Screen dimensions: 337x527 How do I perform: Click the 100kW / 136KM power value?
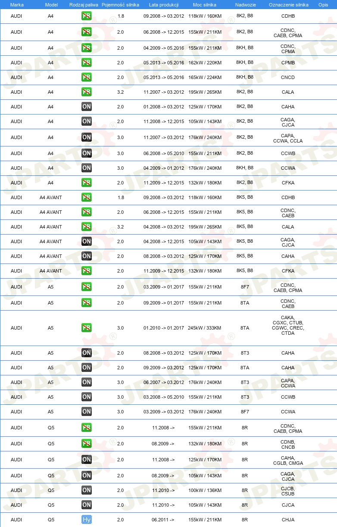point(205,490)
